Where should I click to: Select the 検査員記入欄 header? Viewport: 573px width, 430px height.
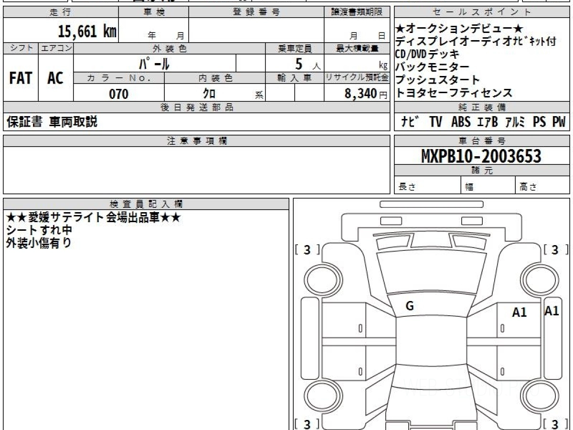click(x=146, y=204)
